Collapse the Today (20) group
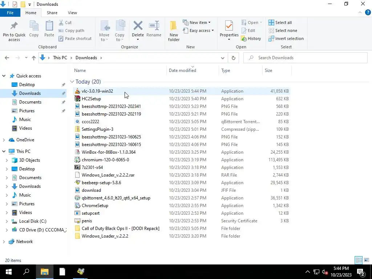Screen dimensions: 372x279 pos(72,82)
